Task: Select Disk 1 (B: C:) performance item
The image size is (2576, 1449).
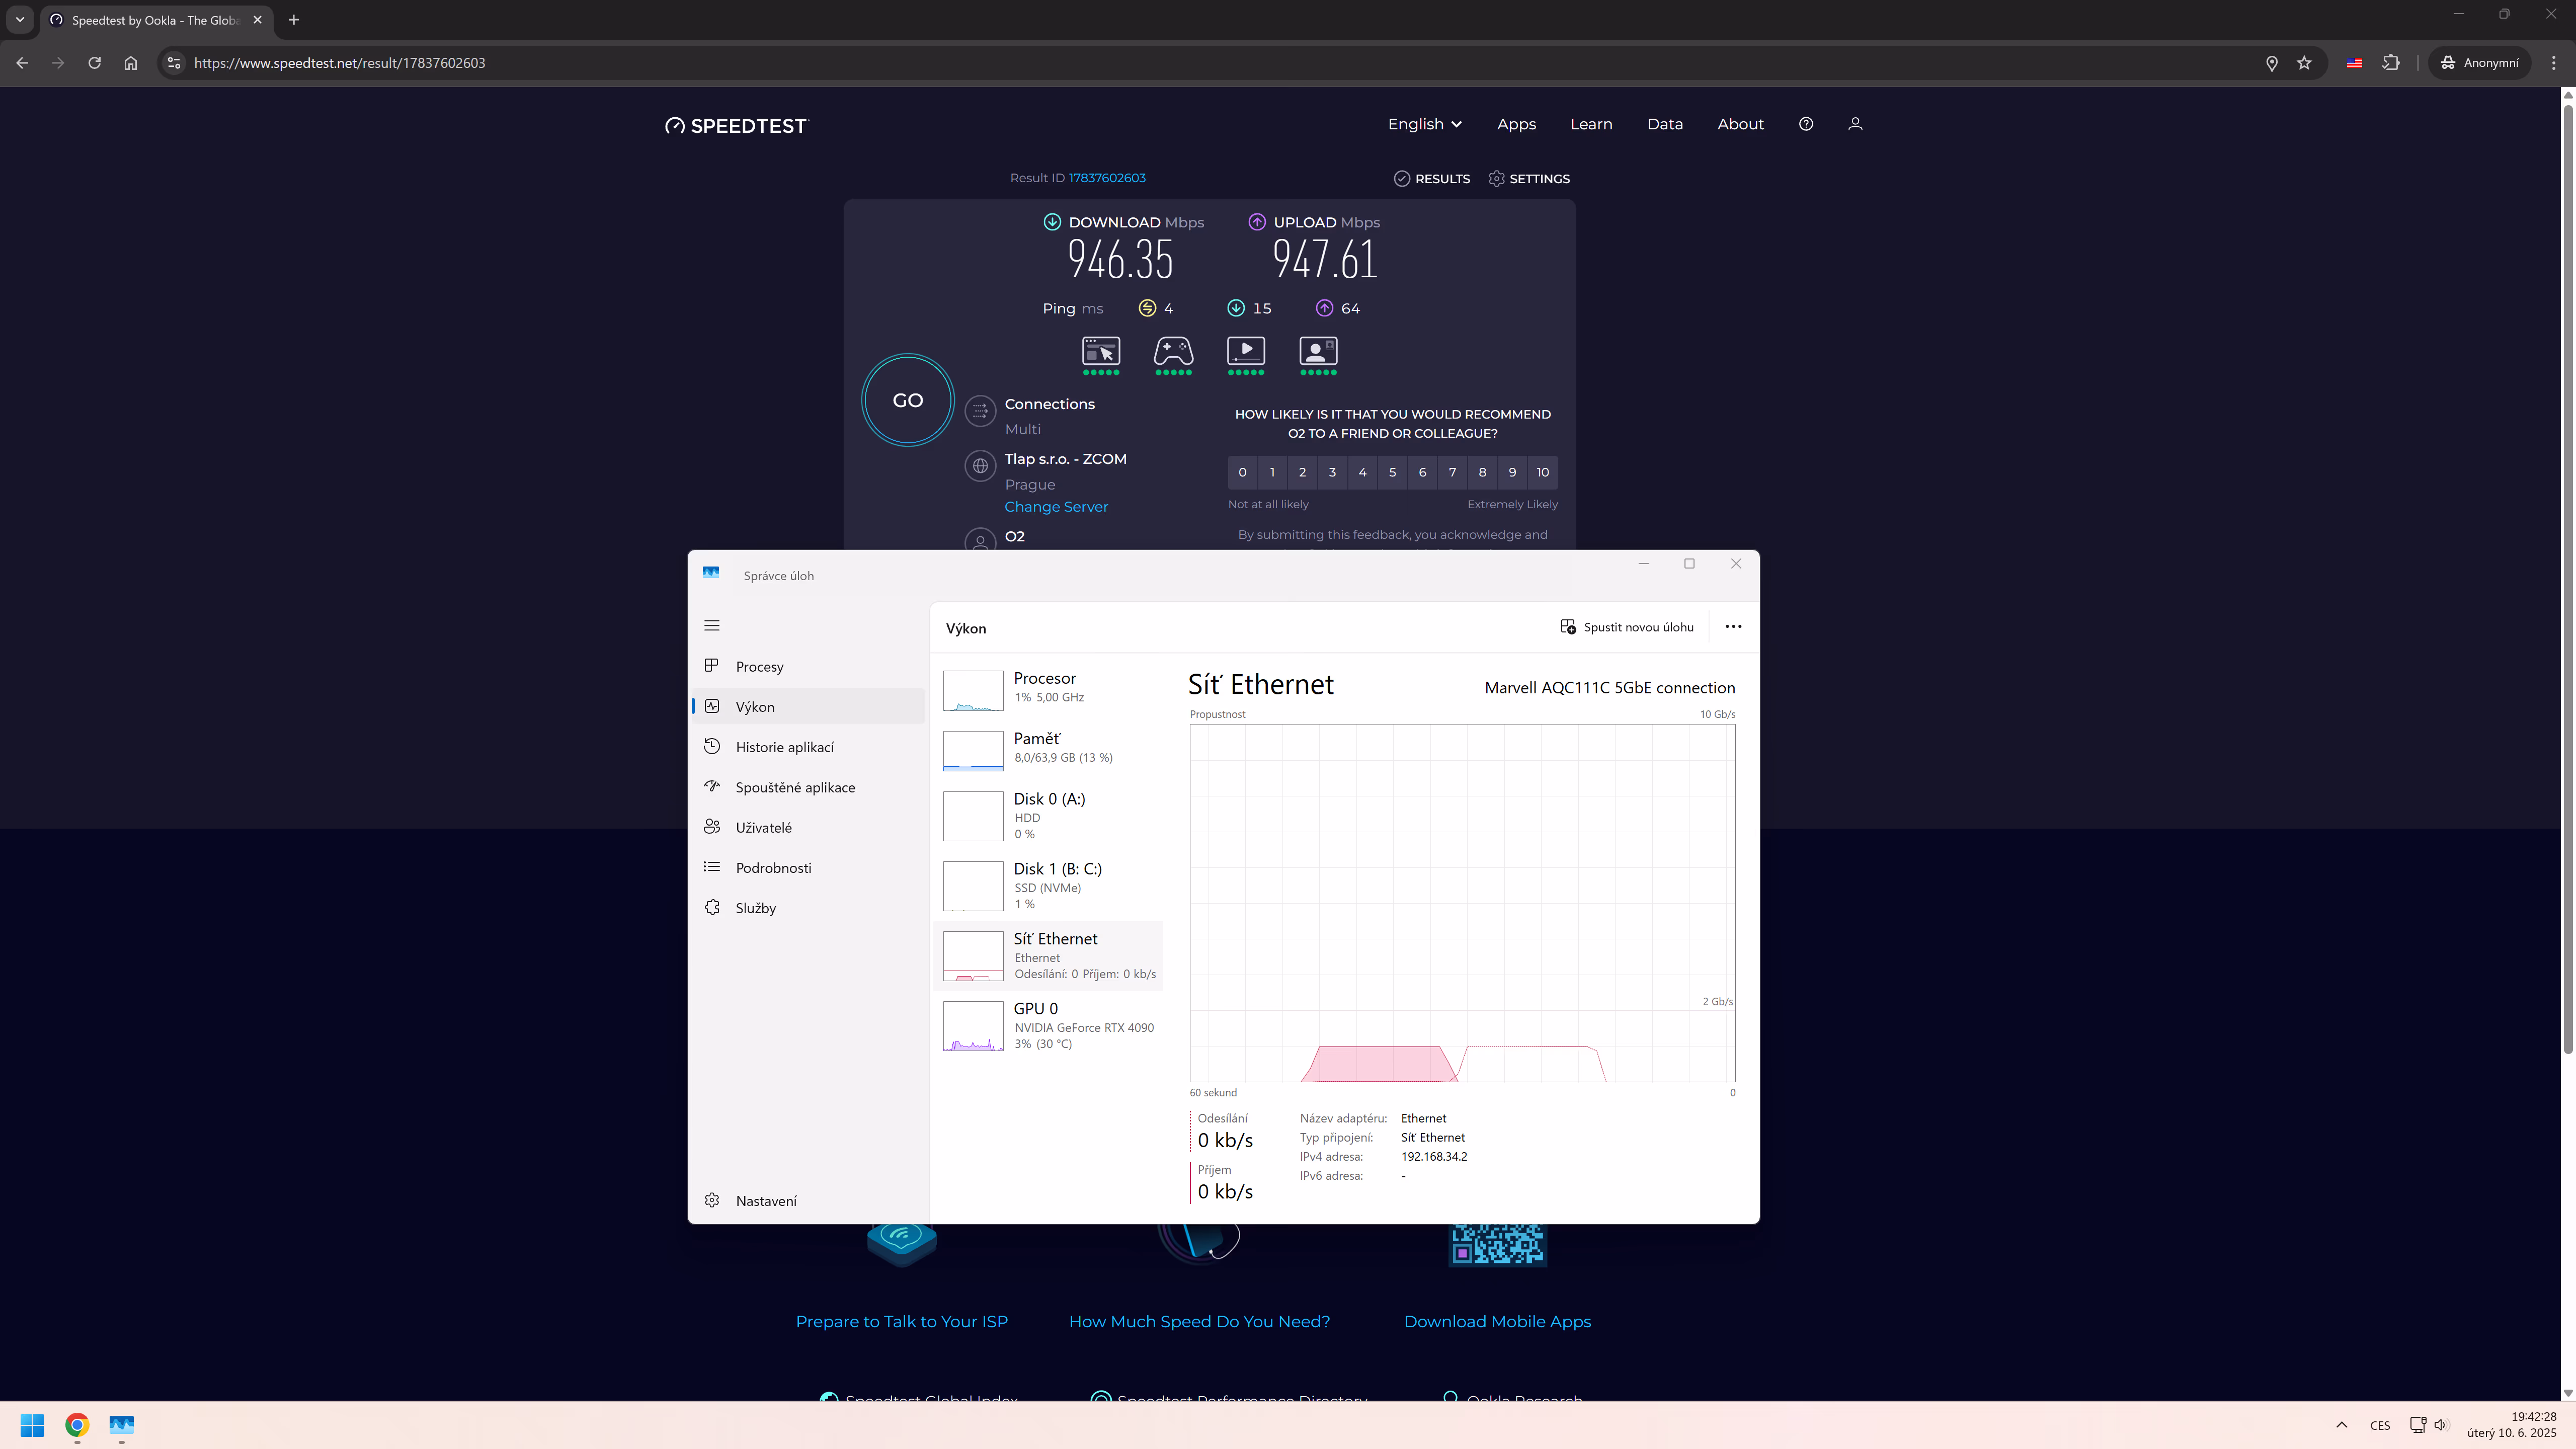Action: [1048, 885]
